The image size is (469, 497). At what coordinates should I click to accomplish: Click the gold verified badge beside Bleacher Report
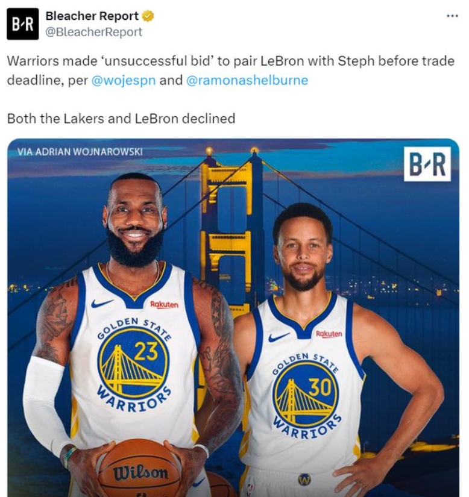[148, 16]
